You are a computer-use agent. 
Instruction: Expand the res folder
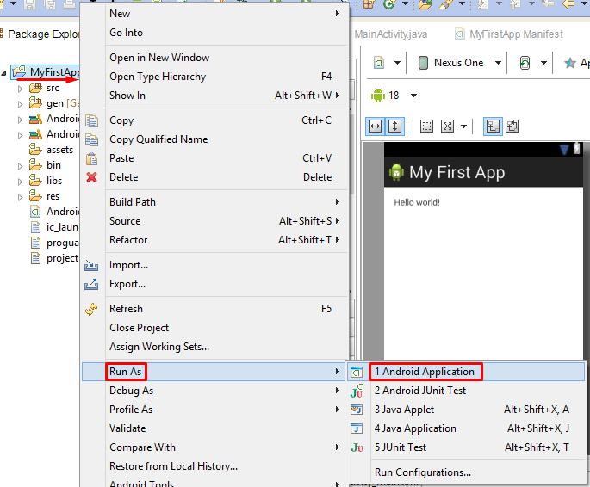click(21, 197)
